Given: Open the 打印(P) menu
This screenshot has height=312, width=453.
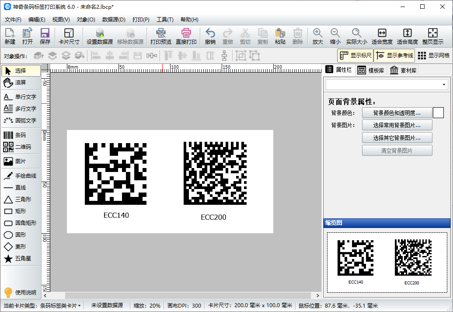Looking at the screenshot, I should 141,20.
